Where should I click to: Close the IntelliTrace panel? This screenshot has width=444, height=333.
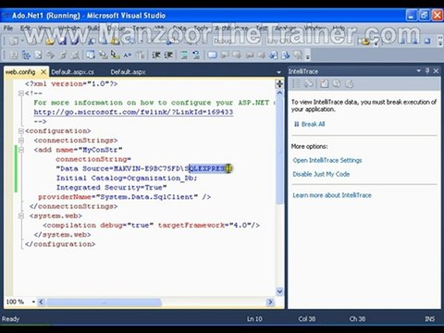pos(436,71)
